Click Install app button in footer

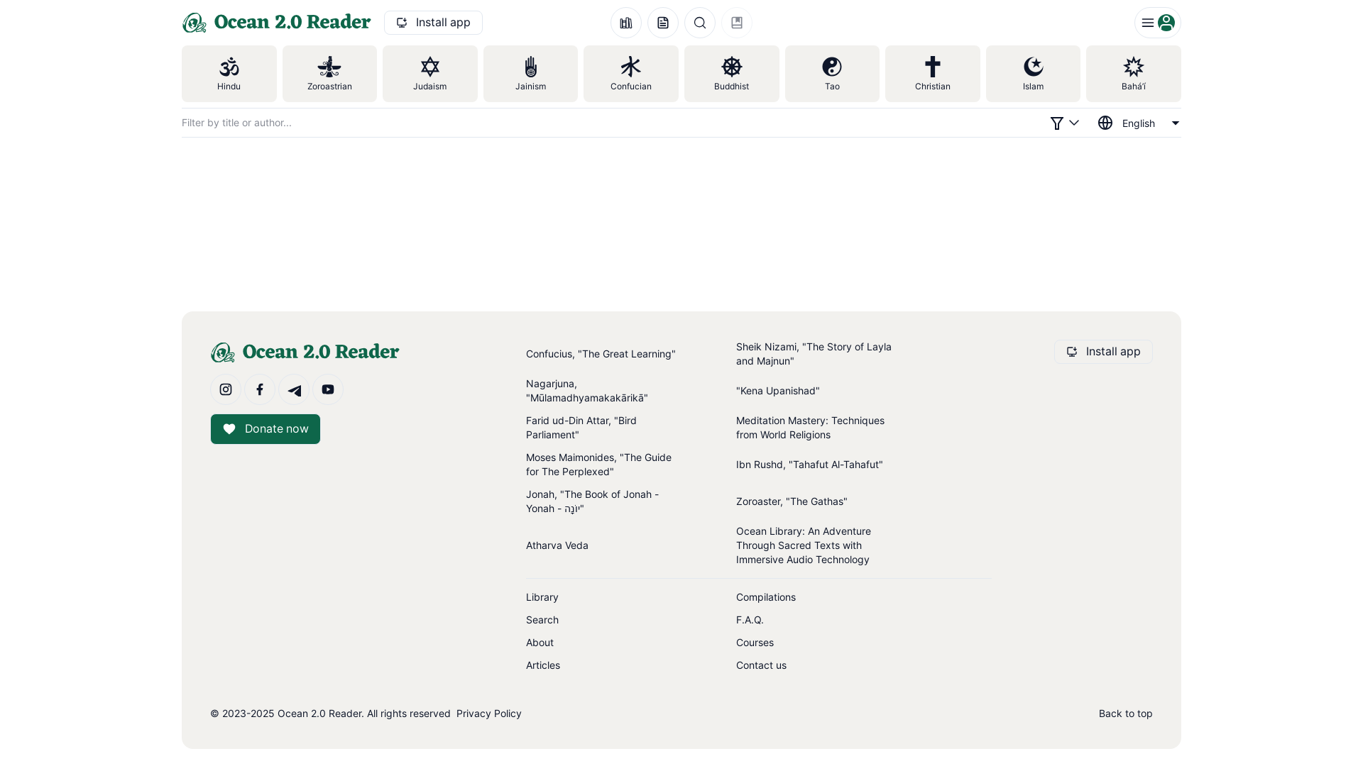pos(1103,352)
